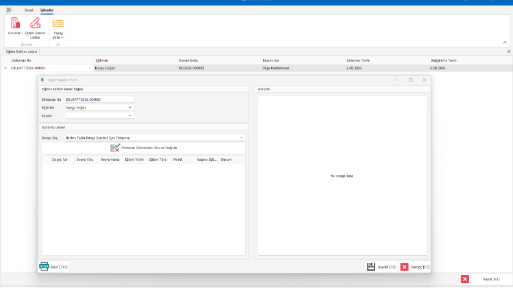Click the Model column header
Screen dimensions: 513x288
183,159
